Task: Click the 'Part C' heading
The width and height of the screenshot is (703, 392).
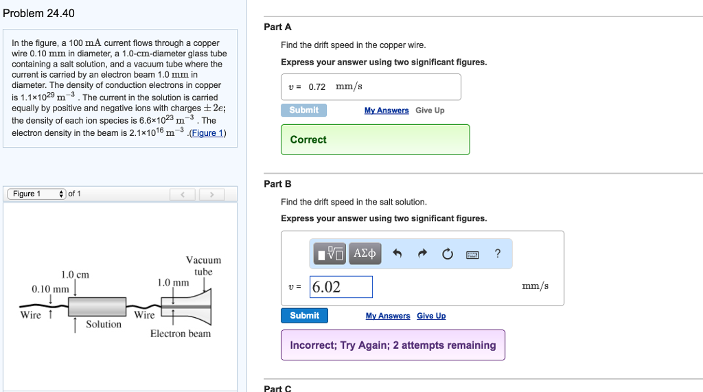Action: pyautogui.click(x=277, y=389)
